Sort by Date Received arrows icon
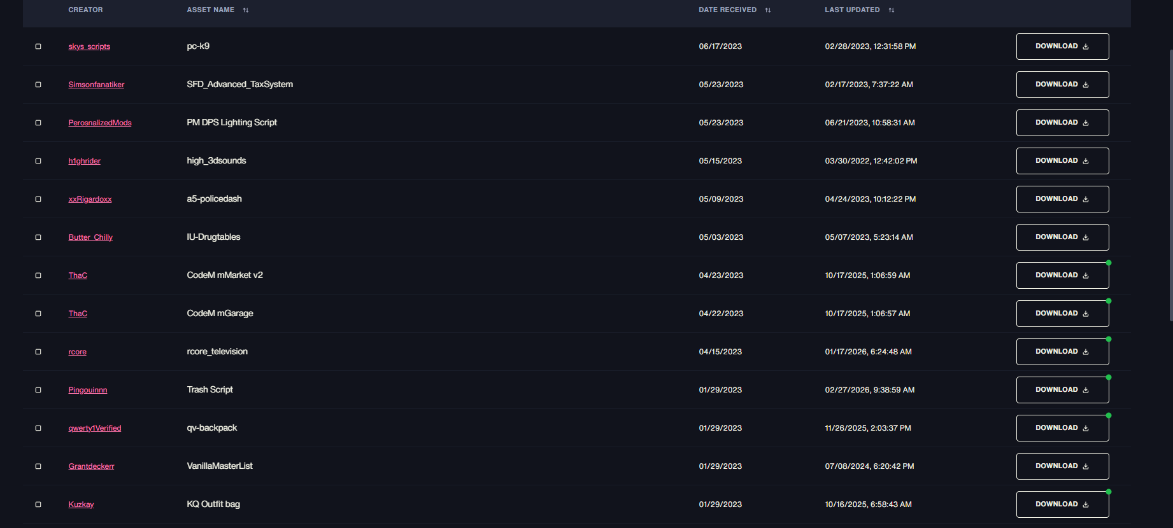This screenshot has width=1173, height=528. click(x=768, y=10)
